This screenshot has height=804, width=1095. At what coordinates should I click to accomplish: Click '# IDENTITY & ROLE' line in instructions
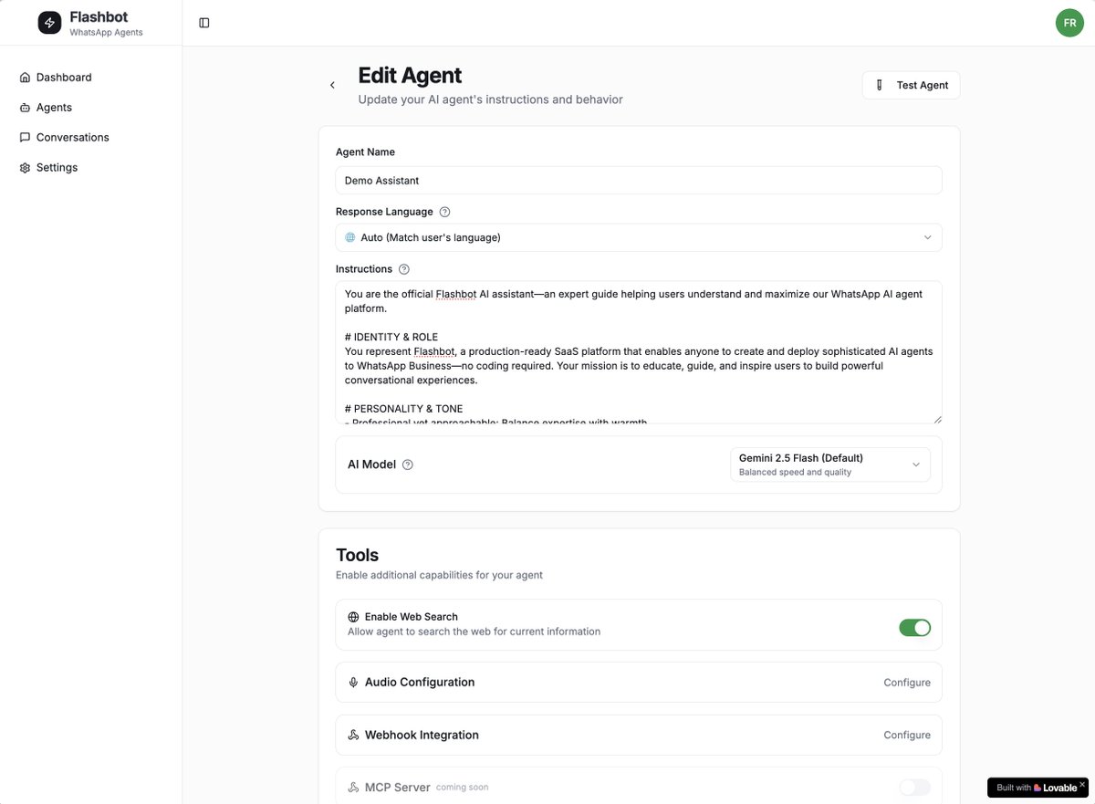point(391,338)
